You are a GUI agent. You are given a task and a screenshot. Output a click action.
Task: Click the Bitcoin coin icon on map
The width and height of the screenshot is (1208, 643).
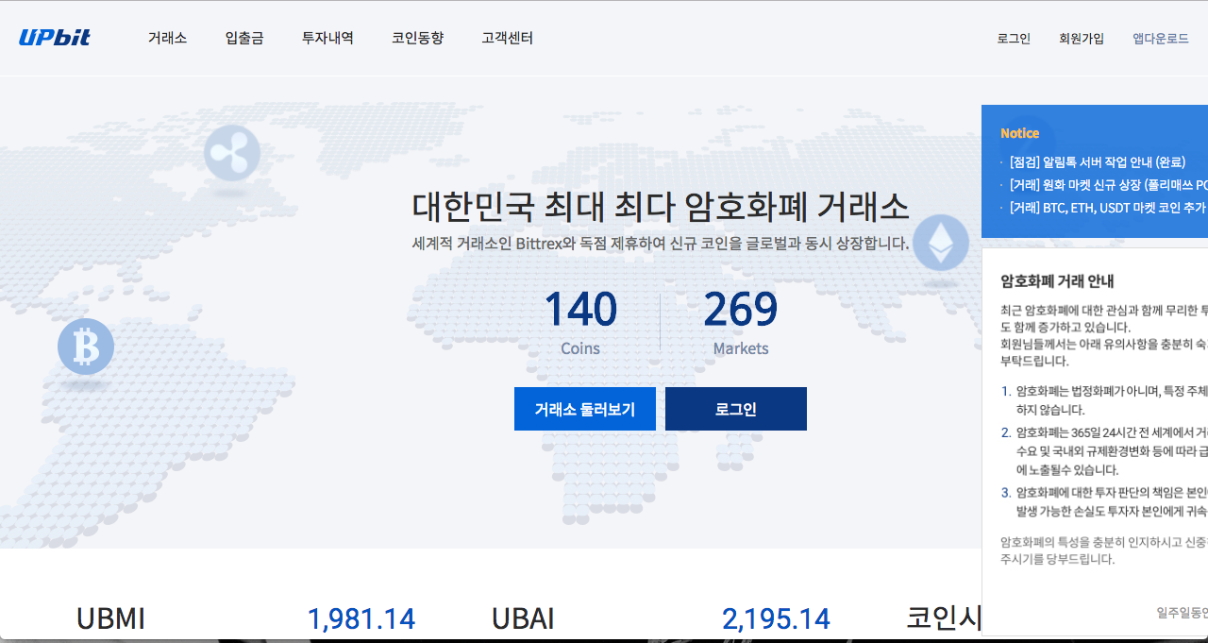[86, 347]
